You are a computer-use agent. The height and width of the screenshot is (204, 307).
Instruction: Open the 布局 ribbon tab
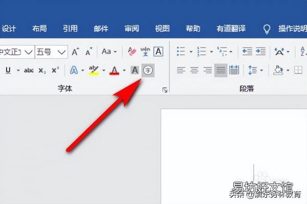click(39, 29)
